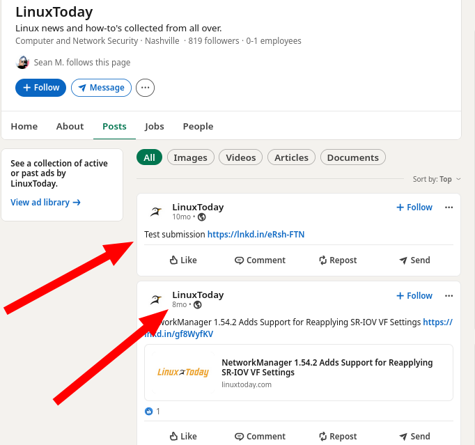Filter posts by Articles
The width and height of the screenshot is (475, 445).
pyautogui.click(x=291, y=157)
